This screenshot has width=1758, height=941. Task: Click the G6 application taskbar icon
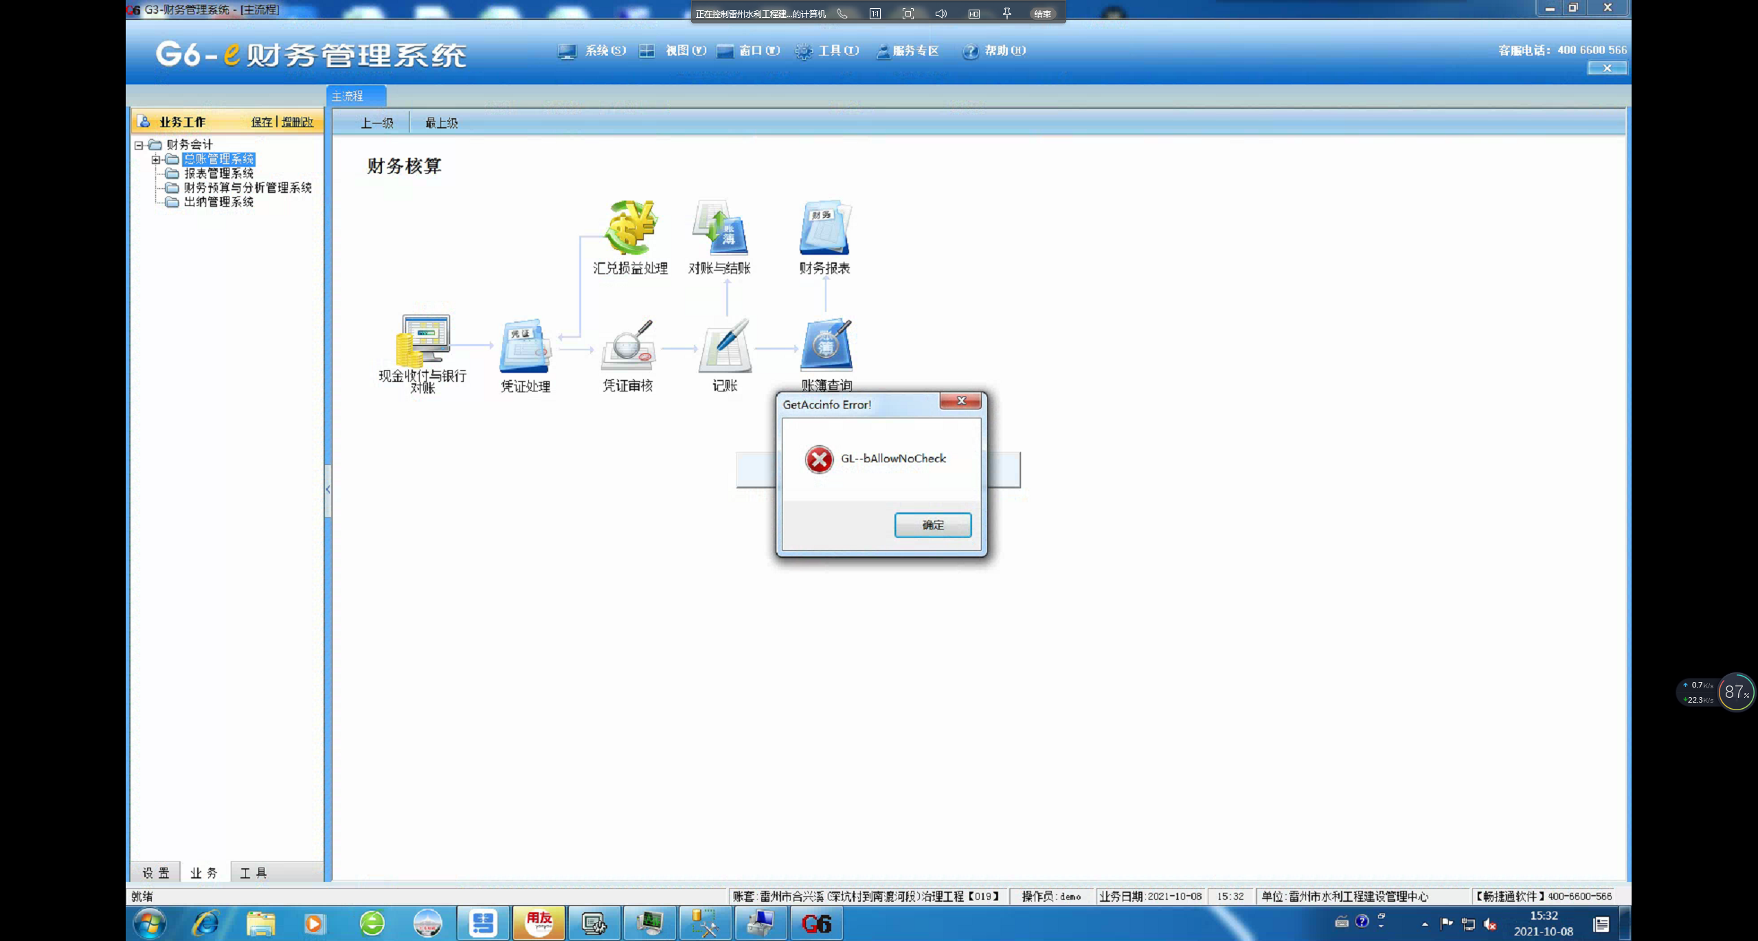pyautogui.click(x=816, y=922)
